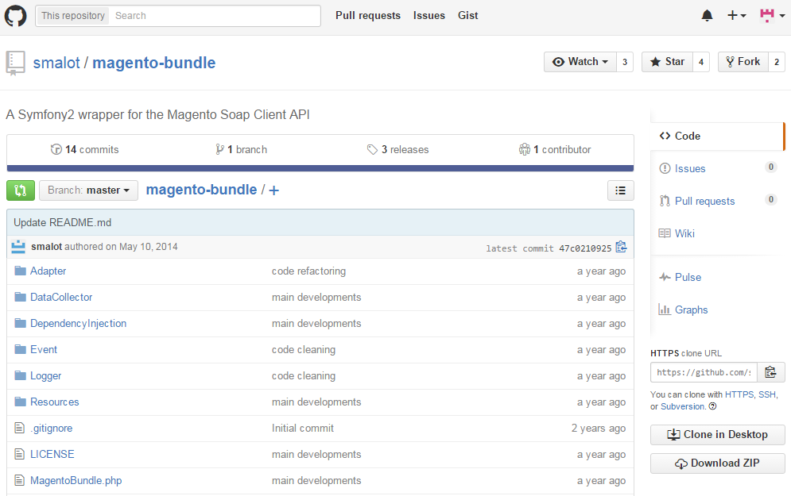Screen dimensions: 791x496
Task: Star the magento-bundle repository
Action: click(666, 62)
